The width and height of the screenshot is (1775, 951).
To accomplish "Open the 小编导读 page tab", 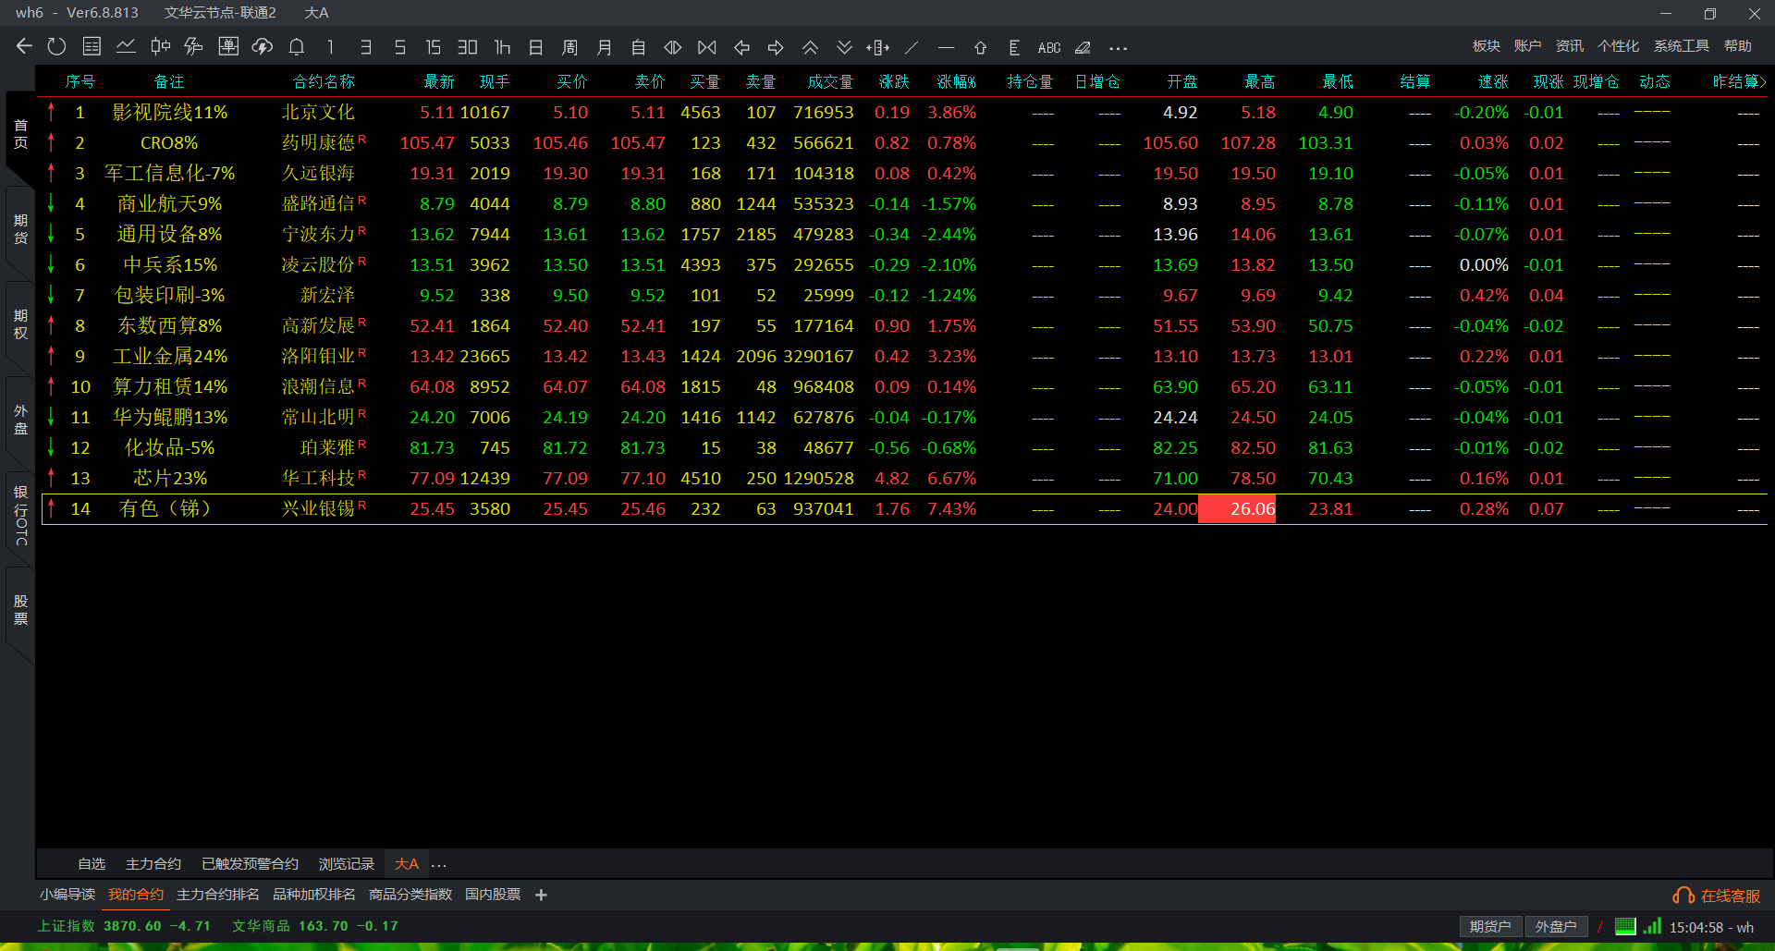I will 67,895.
